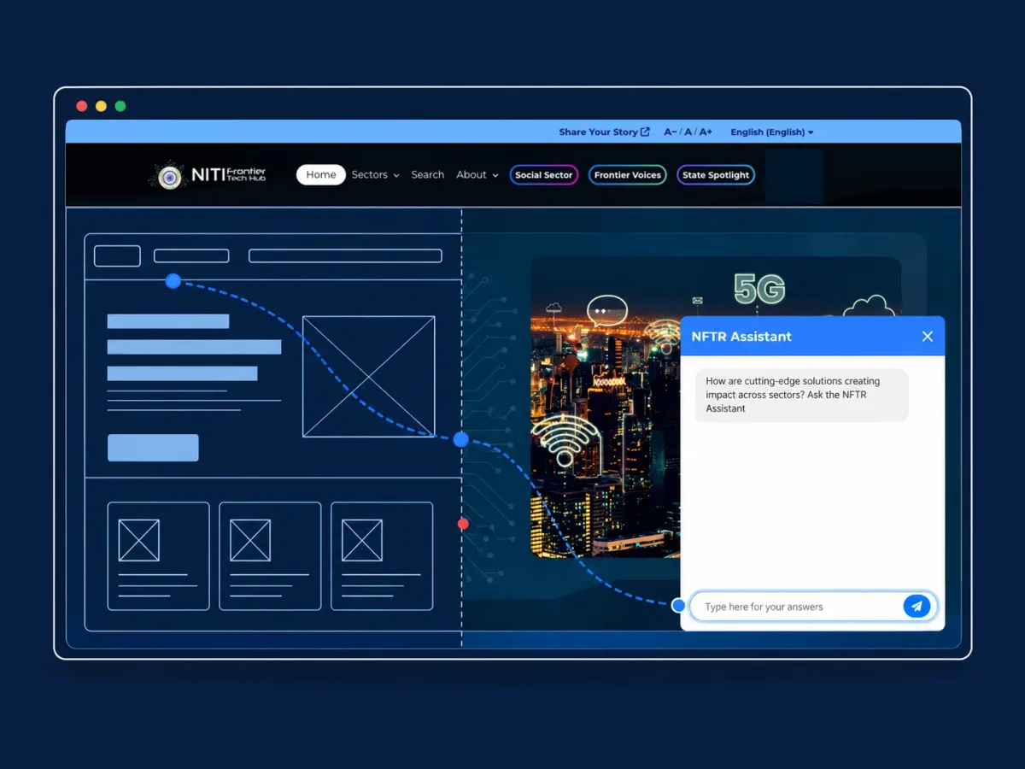
Task: Reset font size with middle A button
Action: point(688,132)
